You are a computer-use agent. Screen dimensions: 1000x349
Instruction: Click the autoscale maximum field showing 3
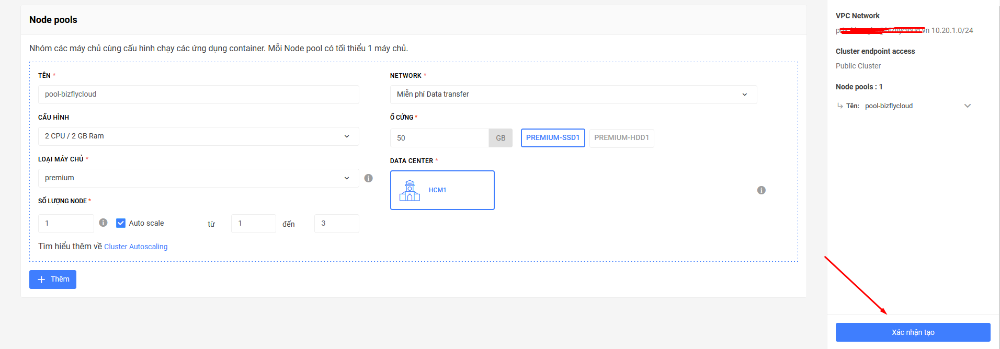[336, 224]
